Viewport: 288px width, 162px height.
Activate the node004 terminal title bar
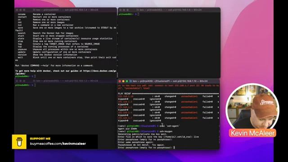[66, 10]
